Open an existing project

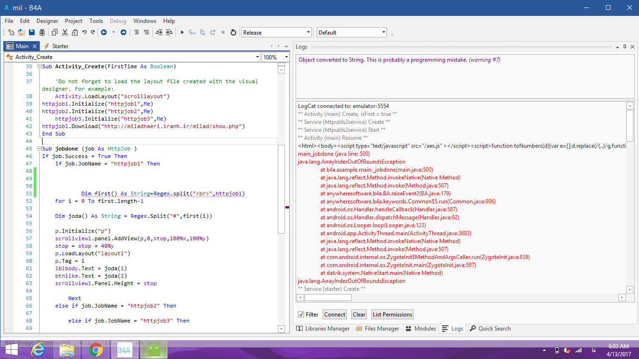21,32
